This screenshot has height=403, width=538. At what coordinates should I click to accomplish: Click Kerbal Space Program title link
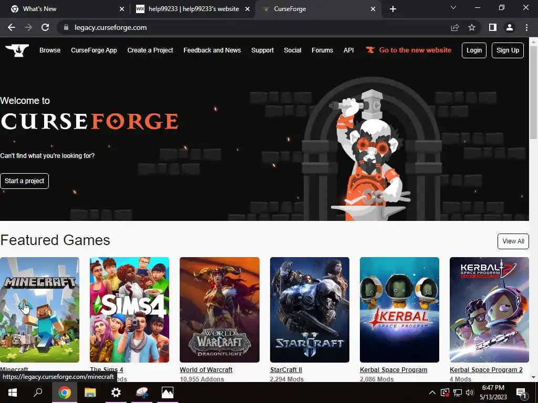tap(394, 370)
